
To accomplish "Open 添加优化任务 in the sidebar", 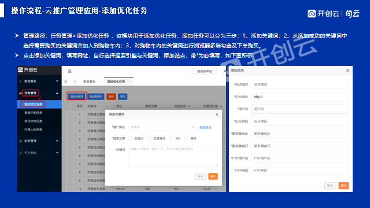I will tap(39, 104).
